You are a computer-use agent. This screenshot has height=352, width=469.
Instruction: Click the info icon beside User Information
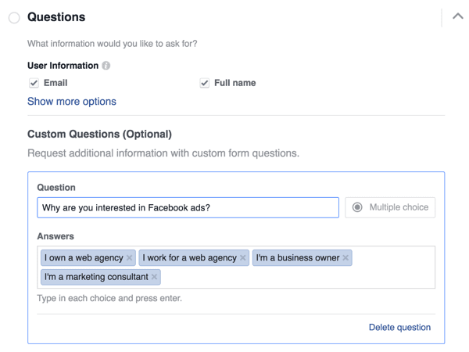[106, 66]
